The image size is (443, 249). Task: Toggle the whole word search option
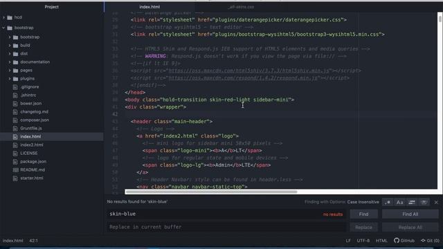click(424, 202)
